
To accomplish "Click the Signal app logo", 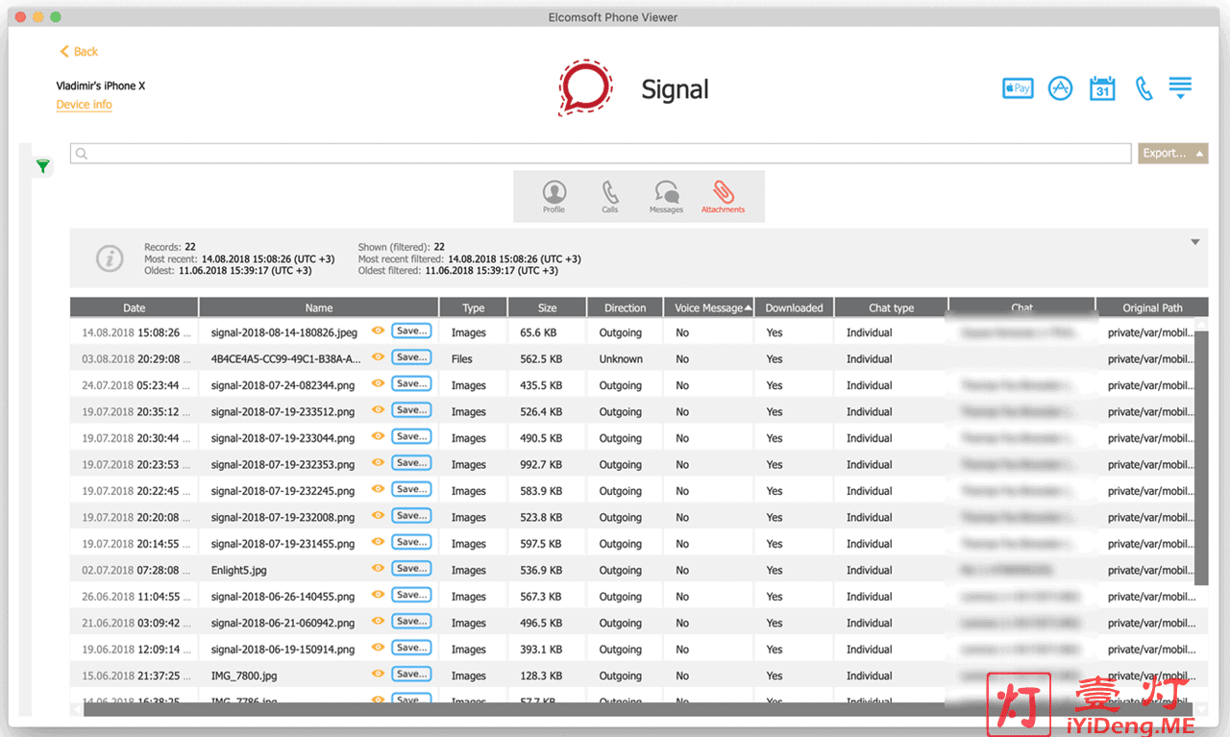I will (x=585, y=87).
